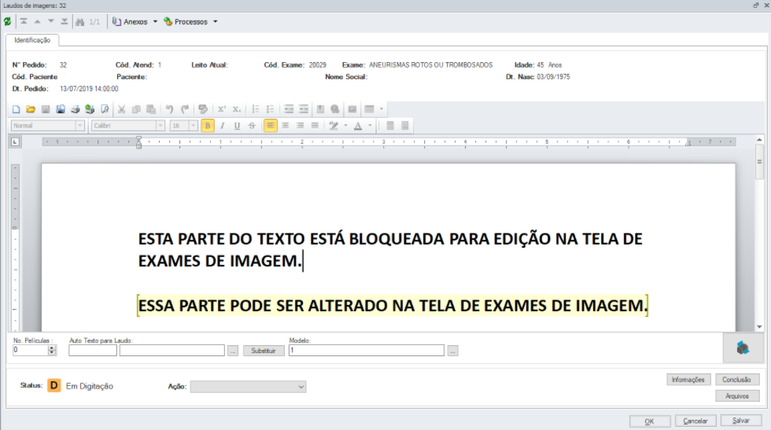The image size is (771, 430).
Task: Click the insert hyperlink globe icon
Action: coord(335,109)
